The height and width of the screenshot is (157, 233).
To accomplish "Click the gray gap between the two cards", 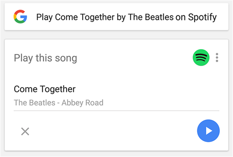I will 116,35.
